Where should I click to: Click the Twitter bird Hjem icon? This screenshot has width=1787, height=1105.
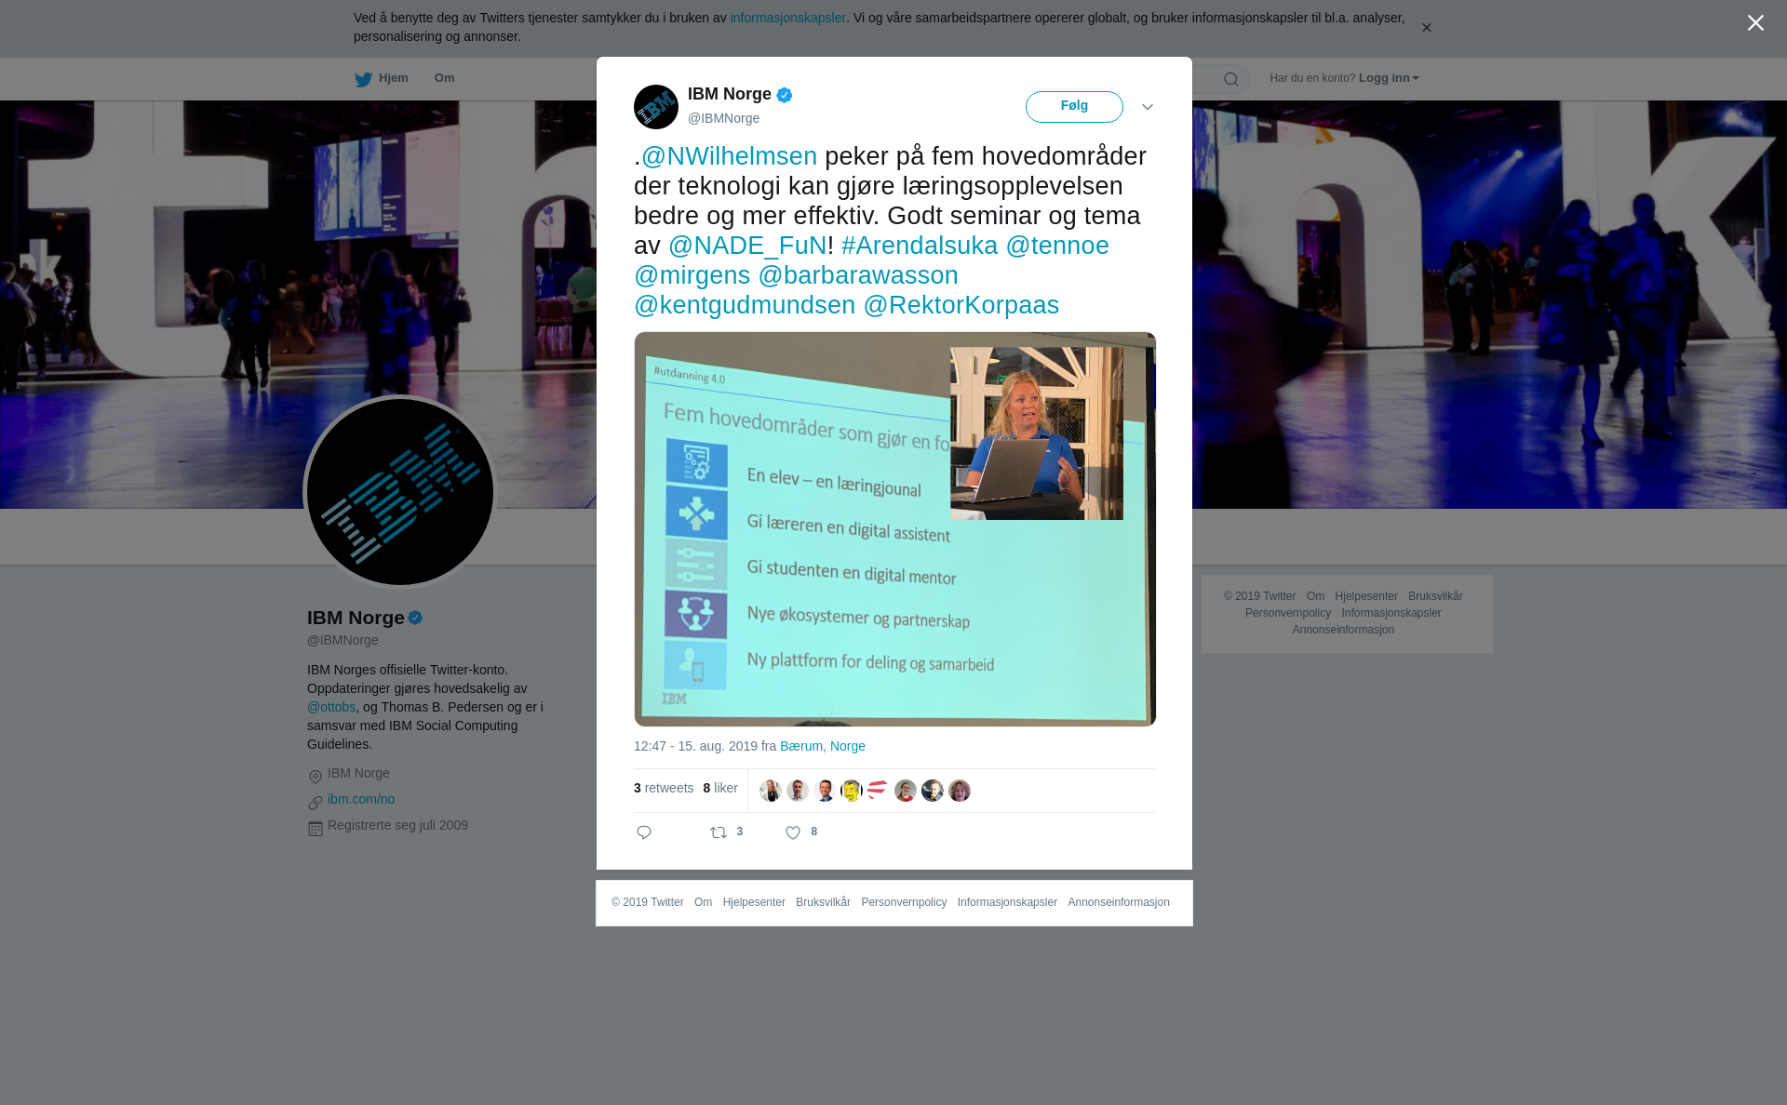[x=363, y=79]
